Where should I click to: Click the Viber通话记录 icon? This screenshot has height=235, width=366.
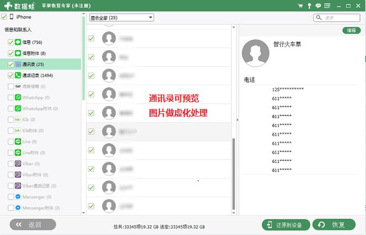pos(18,186)
